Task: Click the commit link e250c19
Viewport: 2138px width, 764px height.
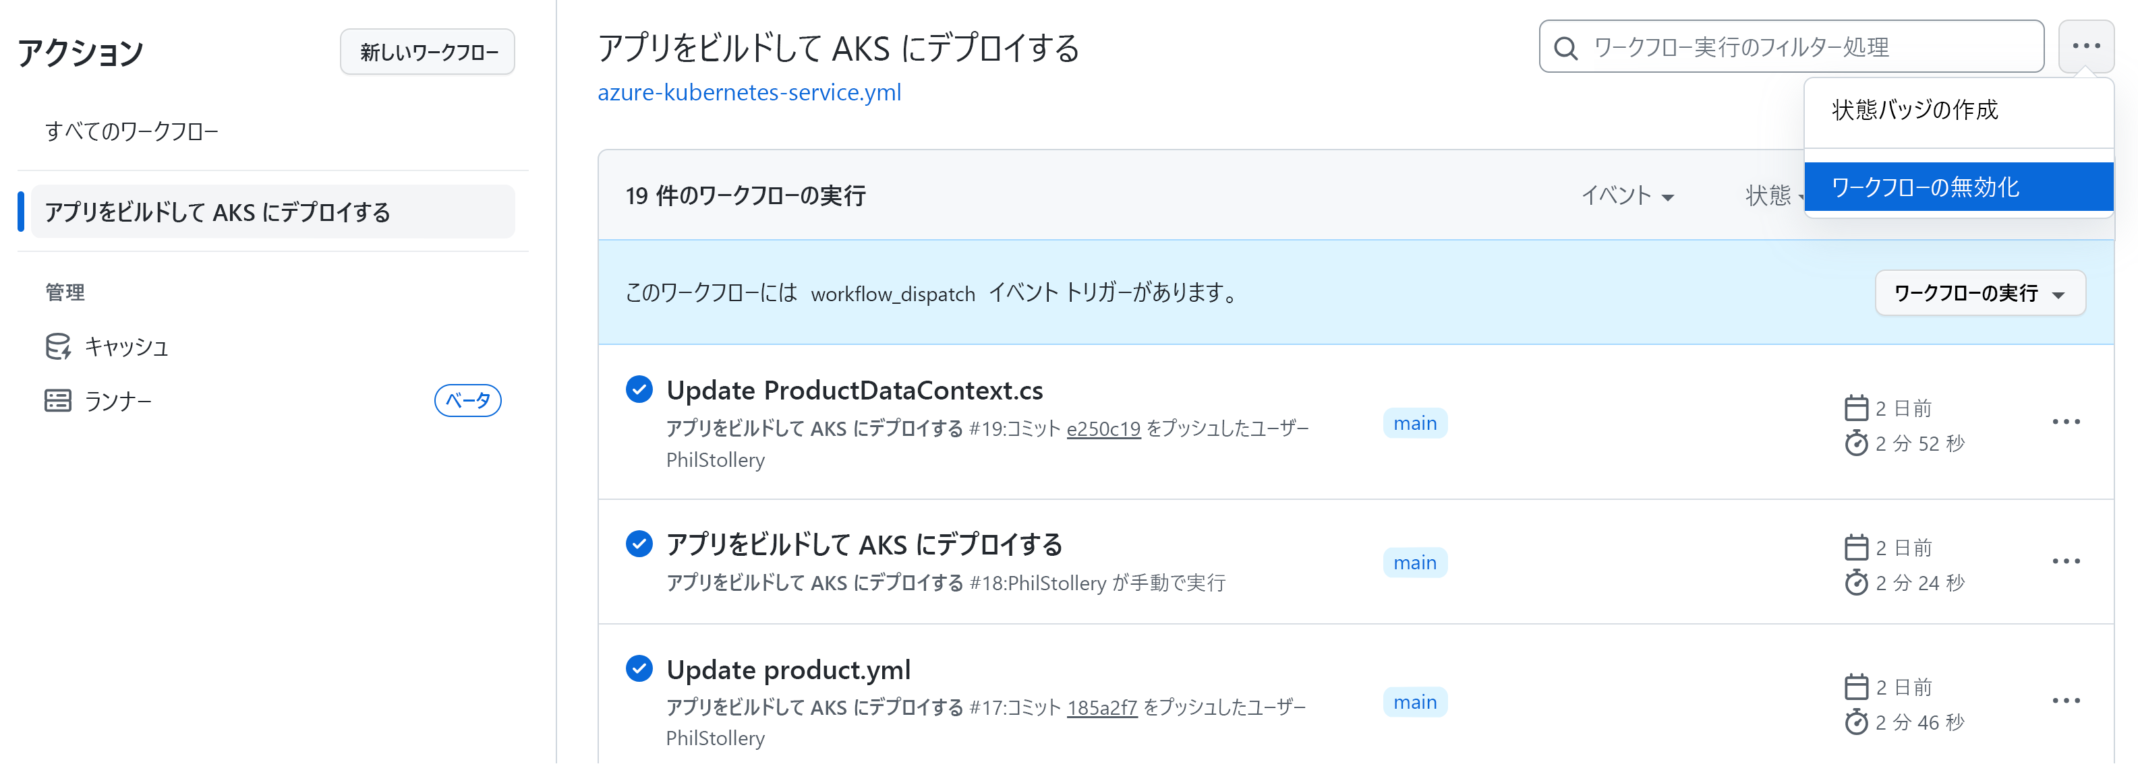Action: (1103, 428)
